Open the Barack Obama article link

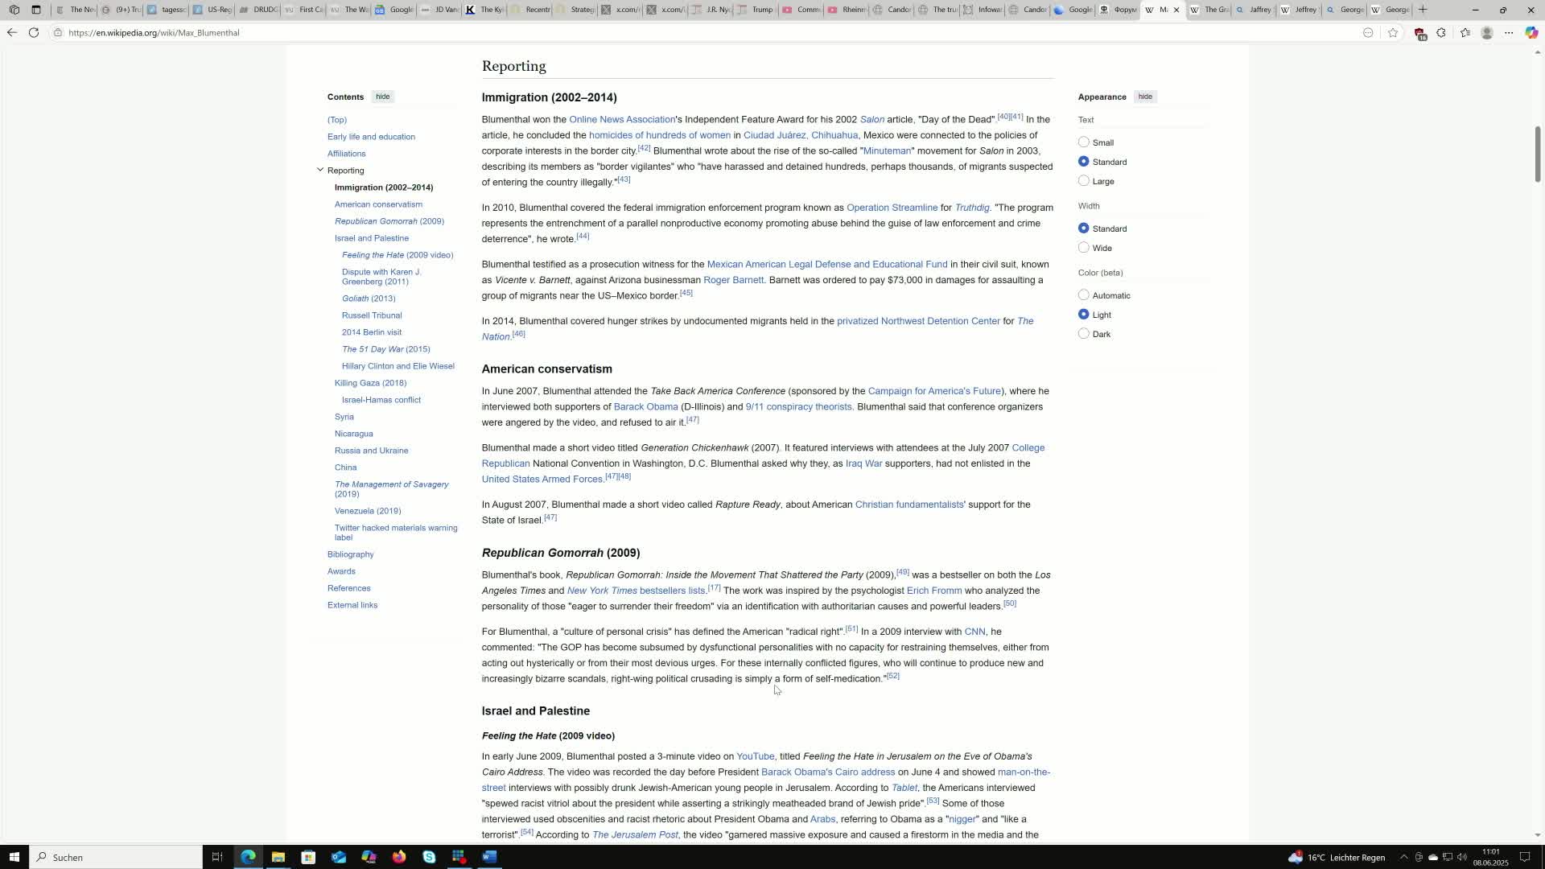click(x=645, y=406)
